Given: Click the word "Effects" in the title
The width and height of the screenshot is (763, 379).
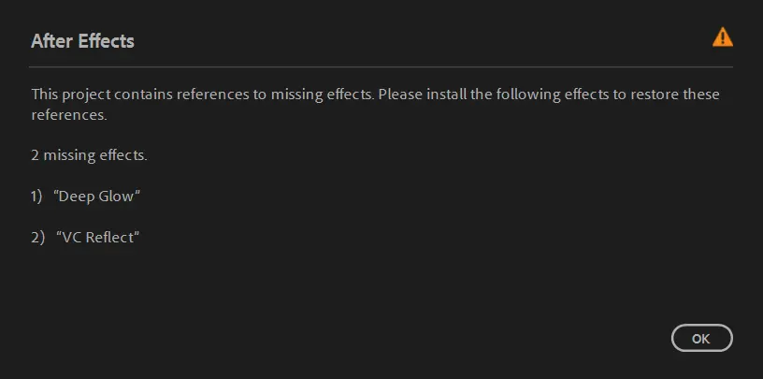Looking at the screenshot, I should [106, 41].
